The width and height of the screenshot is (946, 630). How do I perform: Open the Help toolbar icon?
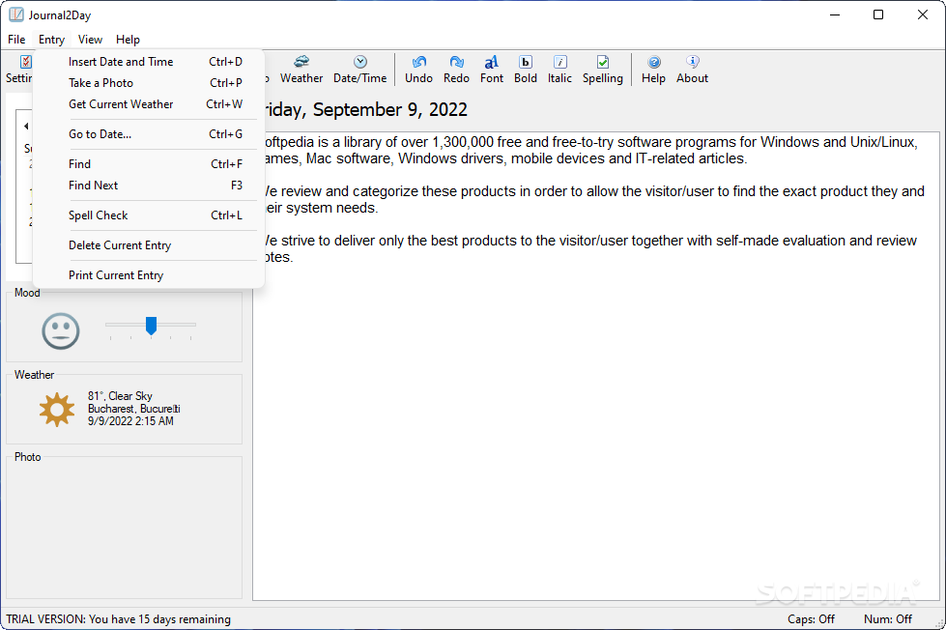coord(653,70)
